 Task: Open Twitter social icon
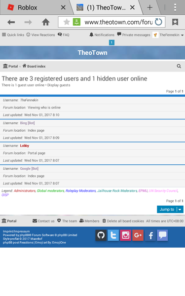point(113,235)
